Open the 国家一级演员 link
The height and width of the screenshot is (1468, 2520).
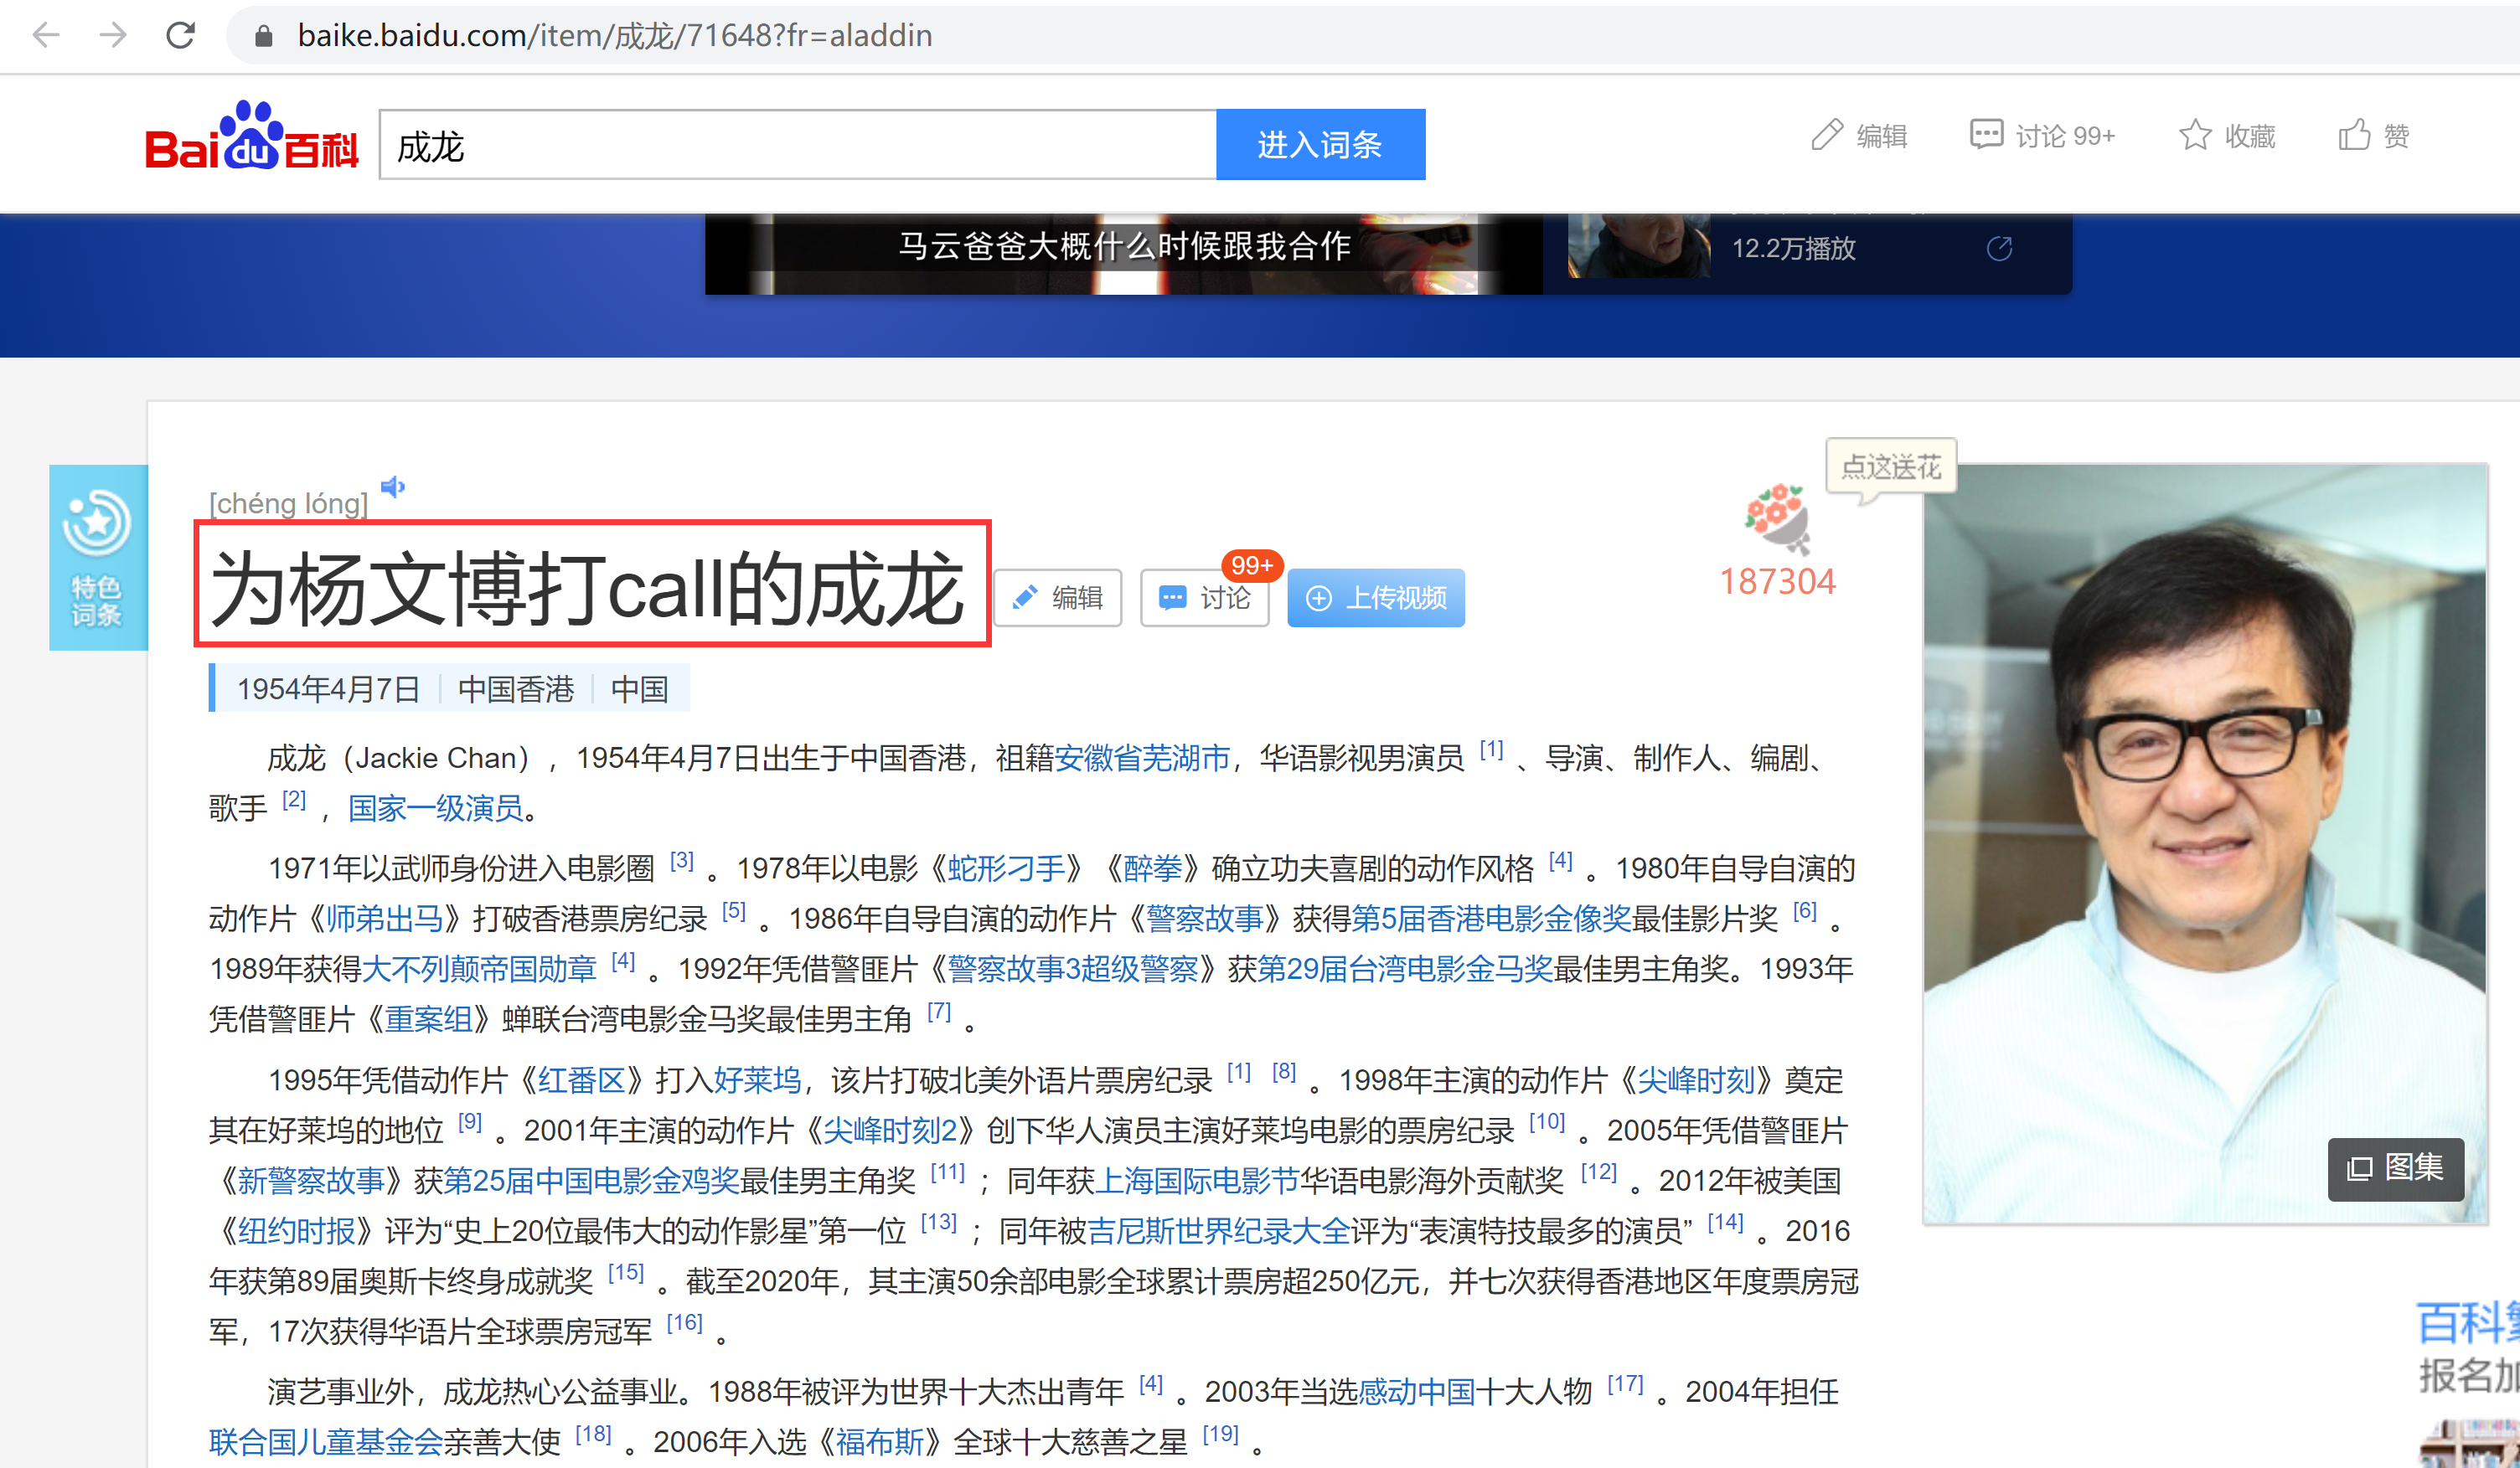coord(436,807)
